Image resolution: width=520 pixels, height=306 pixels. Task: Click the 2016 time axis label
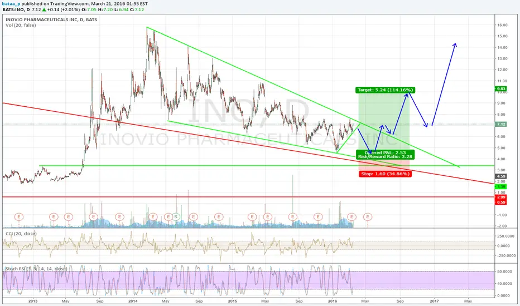tap(333, 302)
